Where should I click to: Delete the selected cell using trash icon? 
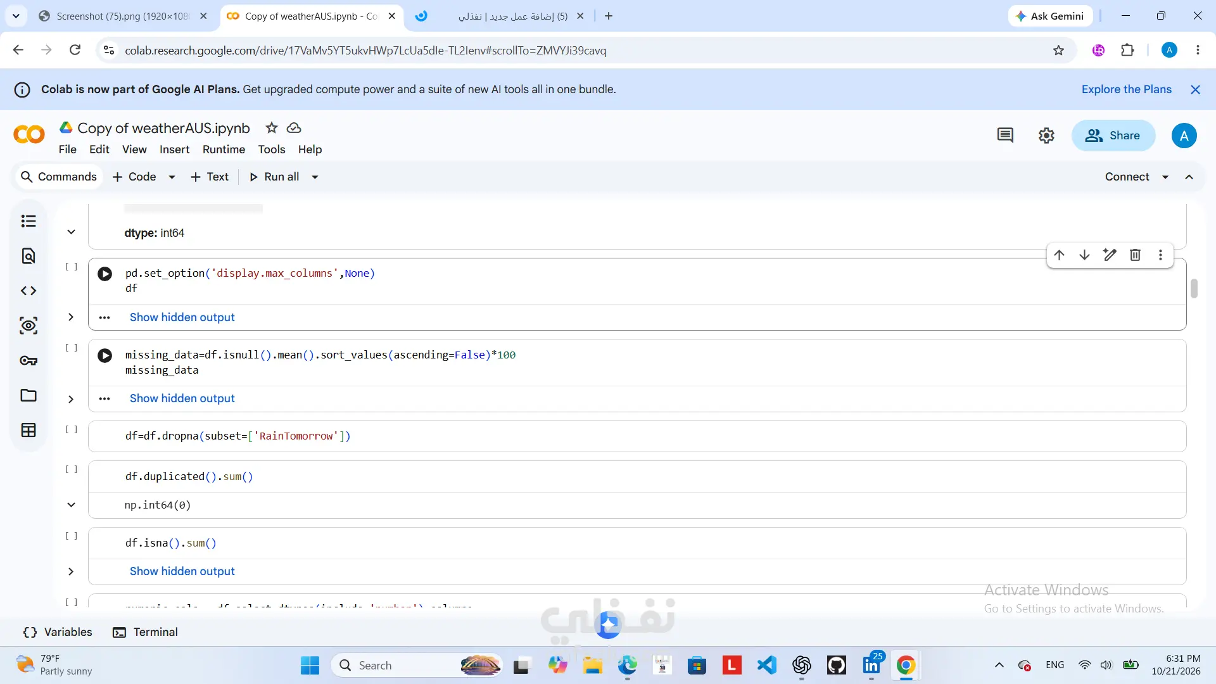[1136, 255]
